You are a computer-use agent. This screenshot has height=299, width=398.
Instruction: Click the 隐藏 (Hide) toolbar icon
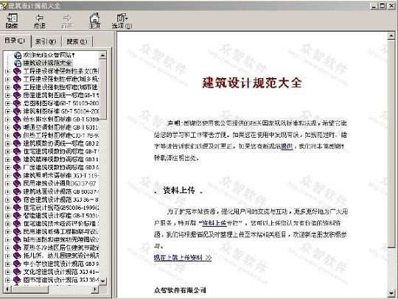12,21
